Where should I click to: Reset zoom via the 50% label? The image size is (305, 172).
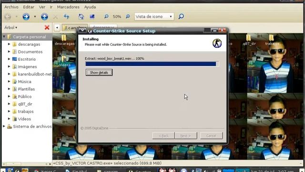[x=117, y=17]
